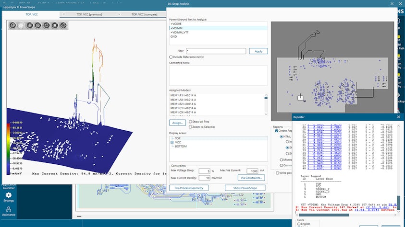Click the Filter input field
This screenshot has height=227, width=405.
point(216,51)
